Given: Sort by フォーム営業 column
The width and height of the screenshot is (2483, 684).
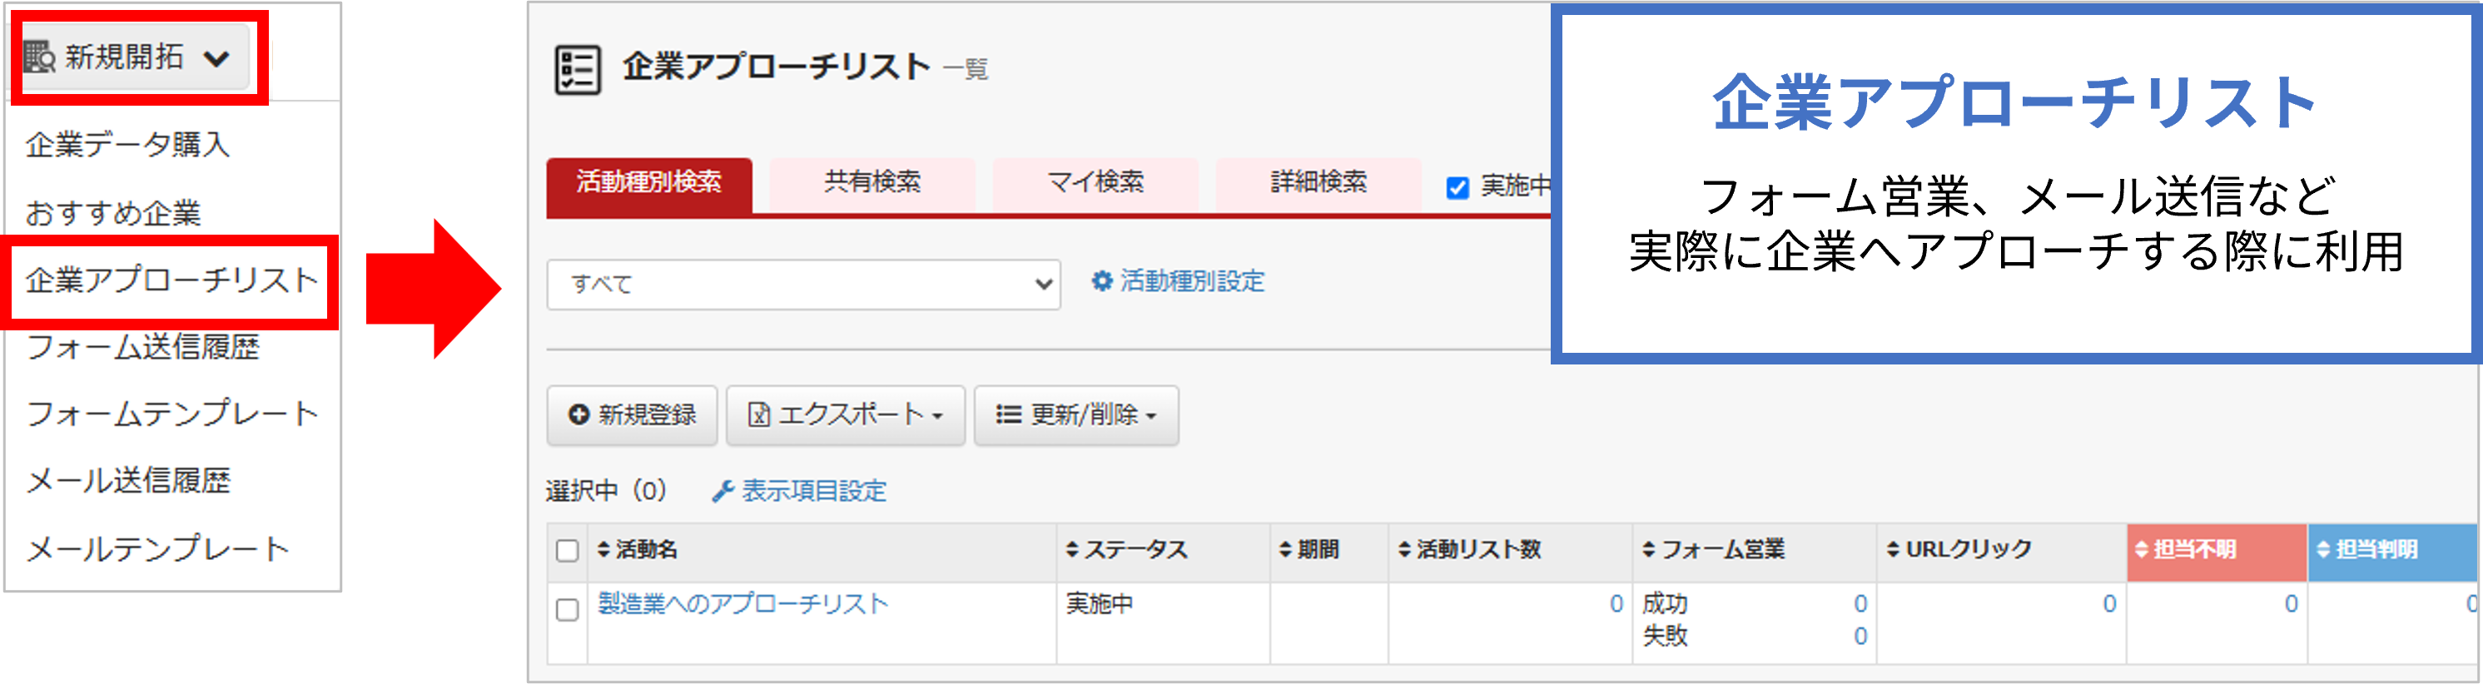Looking at the screenshot, I should click(1713, 549).
